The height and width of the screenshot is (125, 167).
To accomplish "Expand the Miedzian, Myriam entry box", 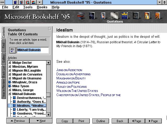I will pyautogui.click(x=10, y=66).
